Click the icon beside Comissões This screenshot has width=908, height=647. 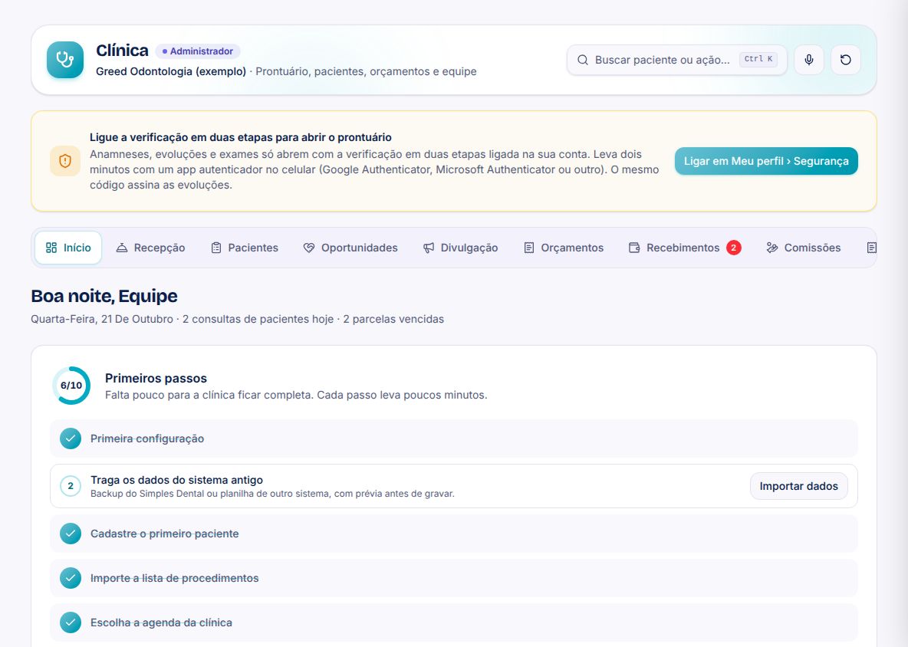point(772,248)
